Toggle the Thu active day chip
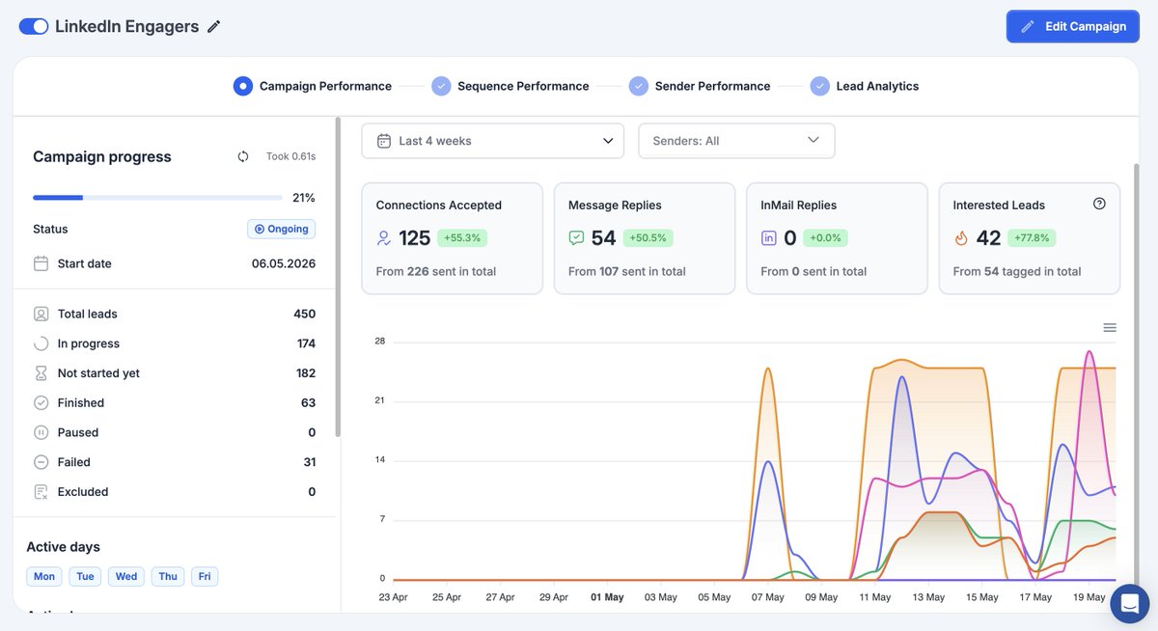The image size is (1158, 631). pos(168,576)
